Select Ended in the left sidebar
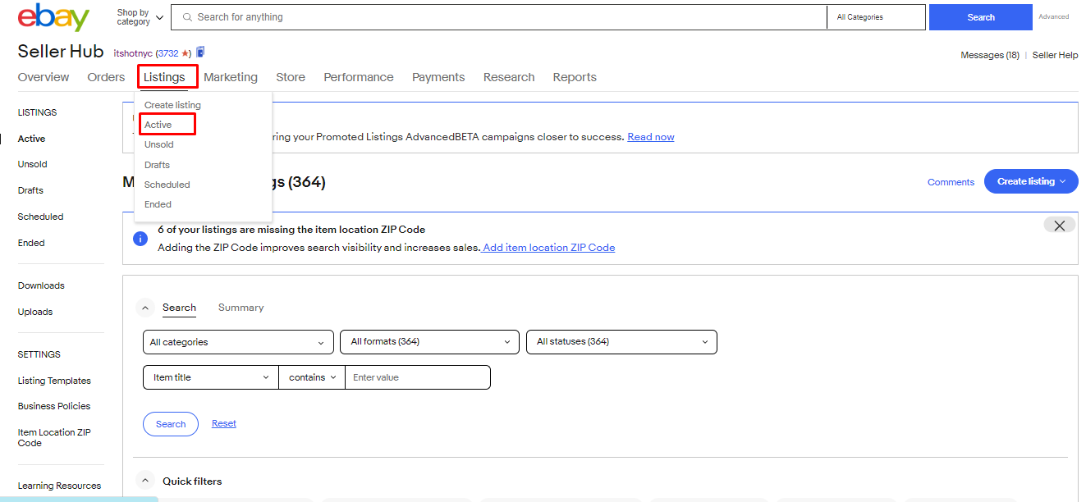This screenshot has width=1086, height=502. point(31,243)
